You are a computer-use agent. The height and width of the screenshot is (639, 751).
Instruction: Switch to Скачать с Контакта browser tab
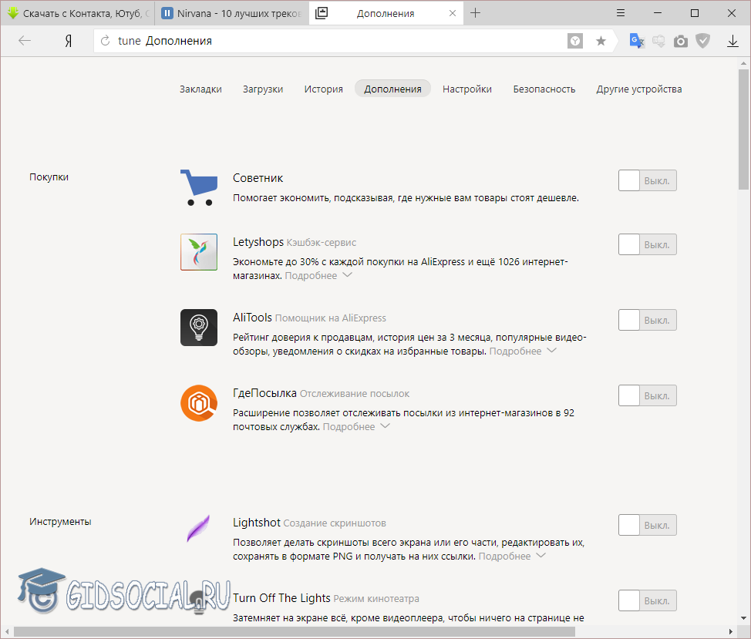pos(78,13)
